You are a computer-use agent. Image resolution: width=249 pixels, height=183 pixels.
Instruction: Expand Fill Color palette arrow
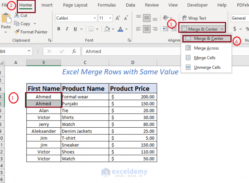(113, 29)
